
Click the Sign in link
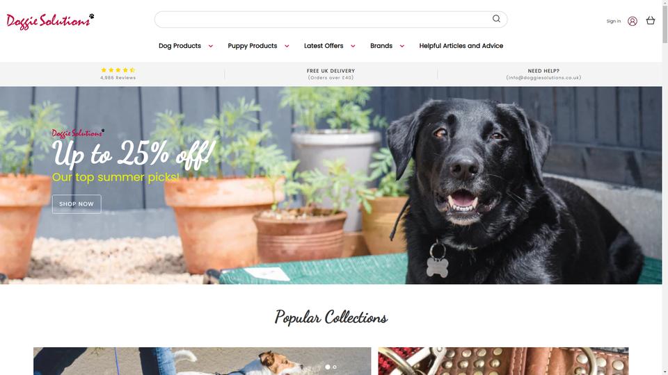614,21
